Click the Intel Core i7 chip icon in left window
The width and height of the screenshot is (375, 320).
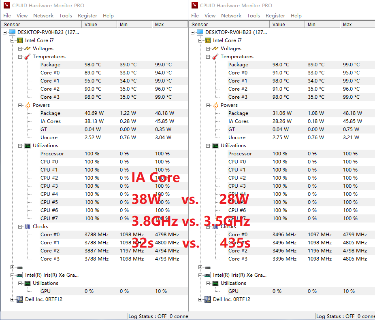pyautogui.click(x=20, y=40)
